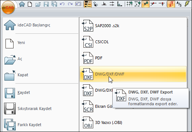Image resolution: width=192 pixels, height=132 pixels.
Task: Toggle the red vertical arrows toolbar button
Action: [171, 4]
